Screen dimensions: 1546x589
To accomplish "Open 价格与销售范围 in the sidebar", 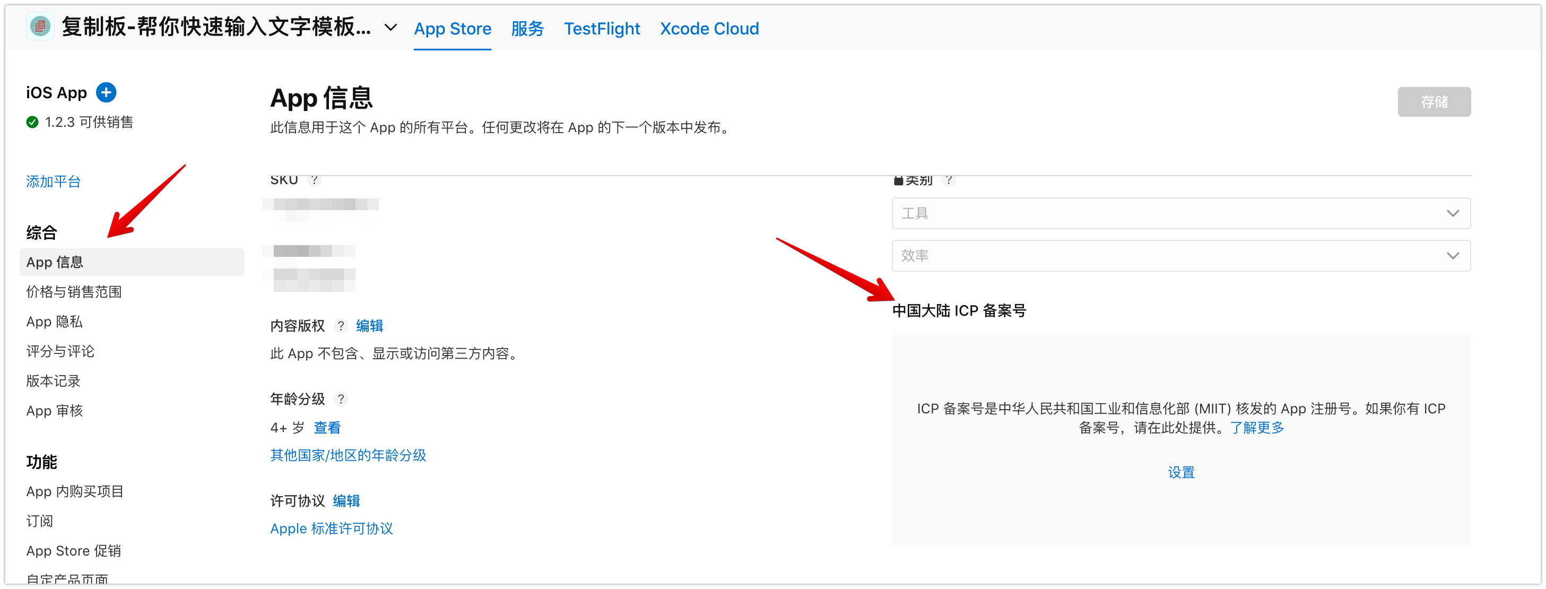I will point(74,292).
